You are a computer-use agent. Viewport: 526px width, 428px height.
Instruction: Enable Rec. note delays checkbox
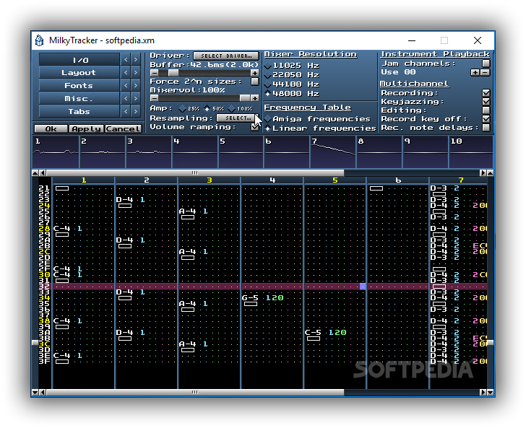click(486, 128)
